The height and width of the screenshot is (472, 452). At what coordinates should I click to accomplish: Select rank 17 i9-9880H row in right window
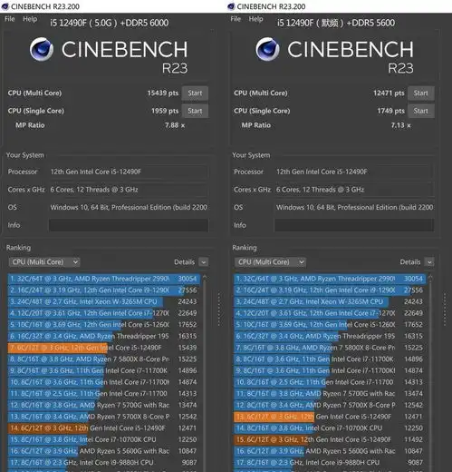330,463
